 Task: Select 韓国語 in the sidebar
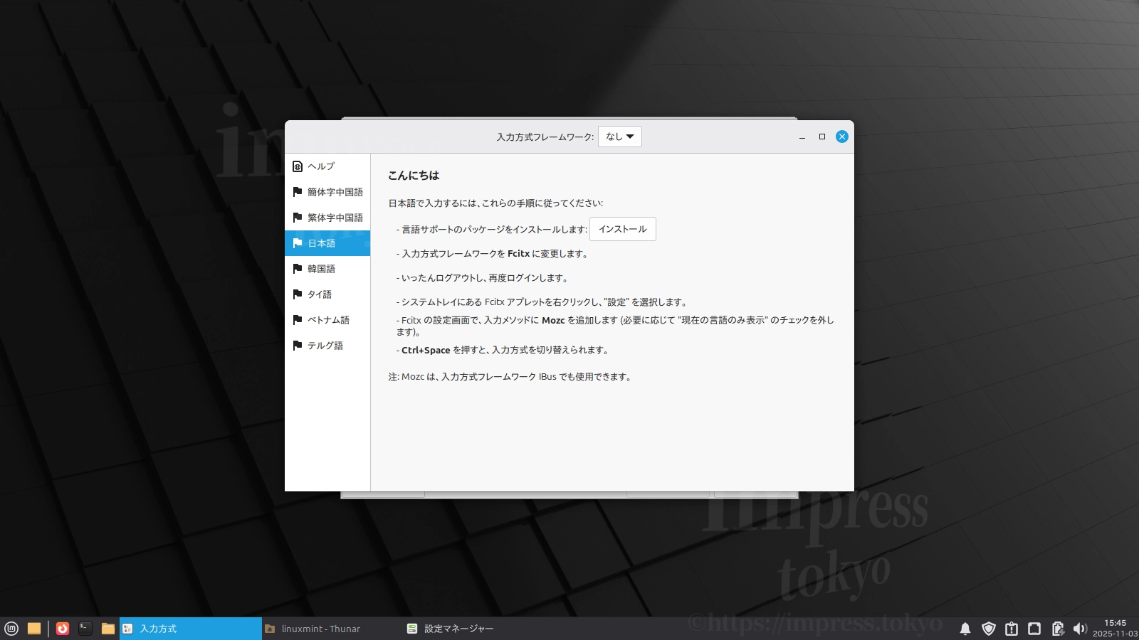327,269
